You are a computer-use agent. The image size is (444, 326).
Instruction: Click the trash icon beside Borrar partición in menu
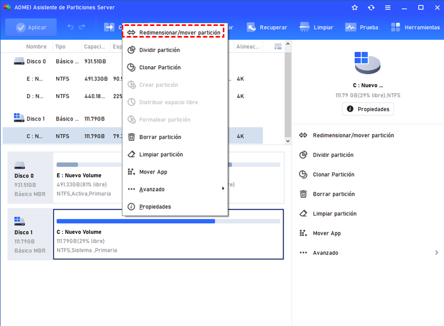click(131, 137)
